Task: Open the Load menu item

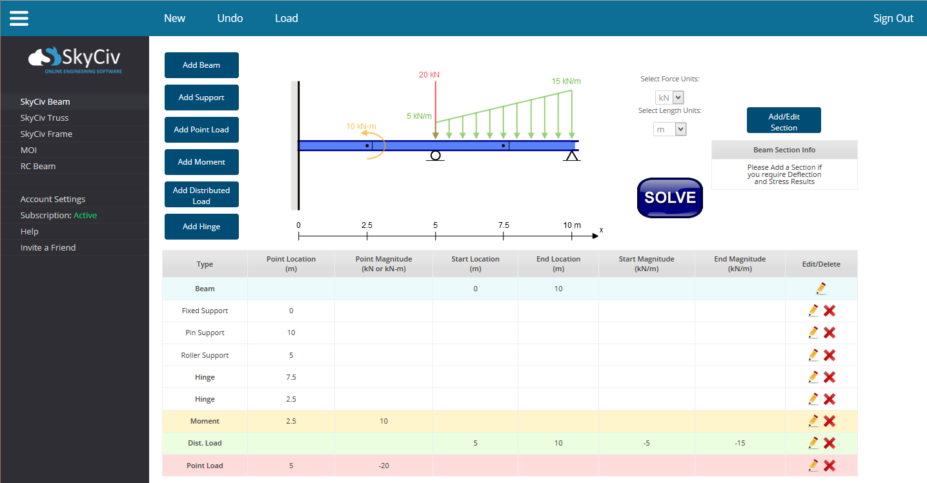Action: tap(286, 18)
